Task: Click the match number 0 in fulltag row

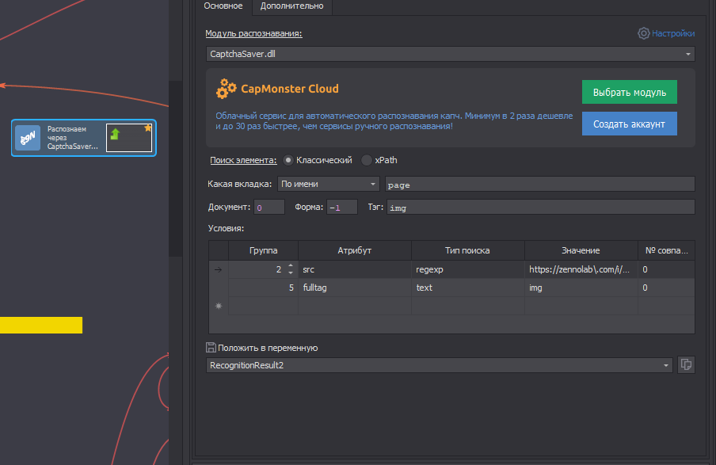Action: pos(666,288)
